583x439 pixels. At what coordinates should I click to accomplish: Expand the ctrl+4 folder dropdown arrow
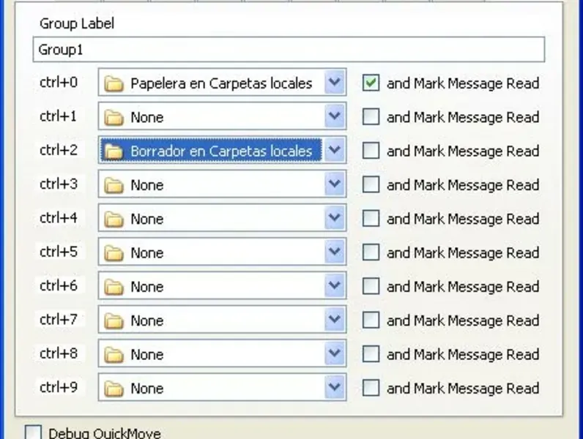(x=335, y=219)
